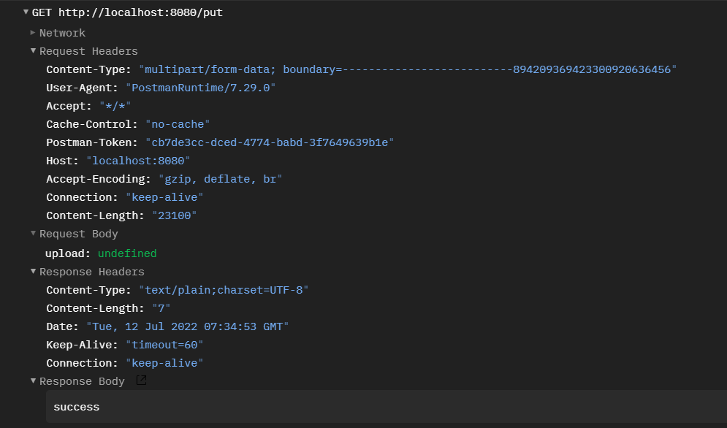
Task: Click the response Date header value
Action: click(187, 326)
